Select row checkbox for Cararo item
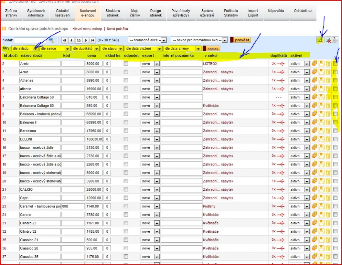 pos(335,215)
